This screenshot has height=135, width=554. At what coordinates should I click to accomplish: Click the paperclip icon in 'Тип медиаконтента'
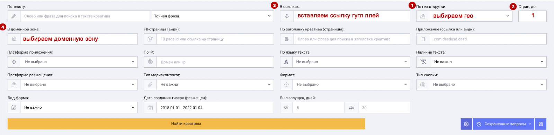coord(150,85)
